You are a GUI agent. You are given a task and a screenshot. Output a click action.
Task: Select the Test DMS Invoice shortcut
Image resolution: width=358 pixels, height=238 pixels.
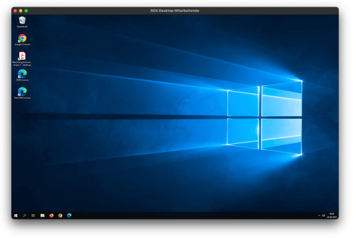coord(22,92)
